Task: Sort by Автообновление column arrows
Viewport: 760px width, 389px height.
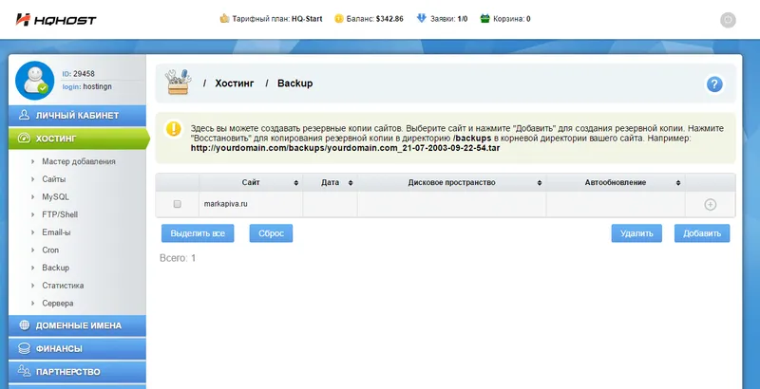Action: [678, 183]
